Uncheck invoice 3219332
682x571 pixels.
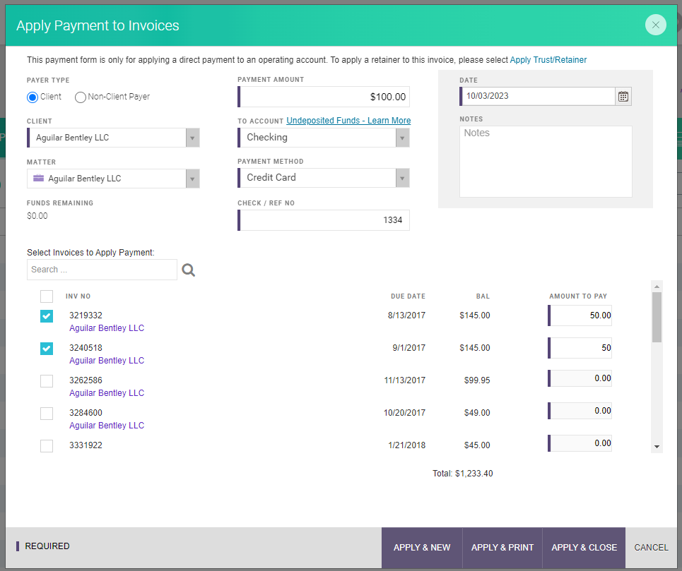pyautogui.click(x=46, y=316)
